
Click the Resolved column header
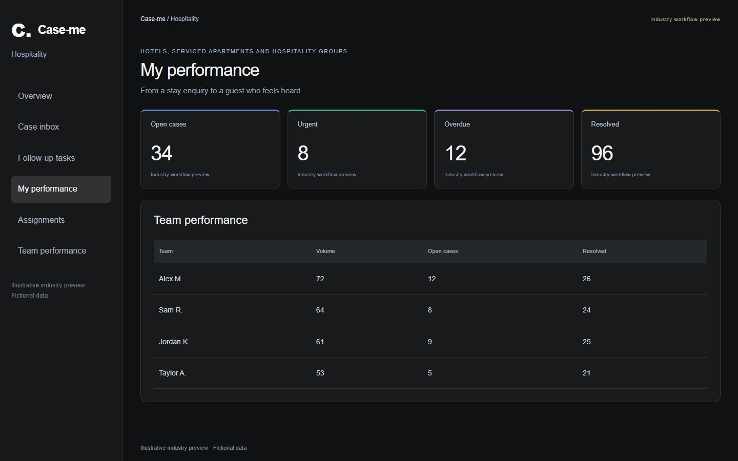[594, 252]
